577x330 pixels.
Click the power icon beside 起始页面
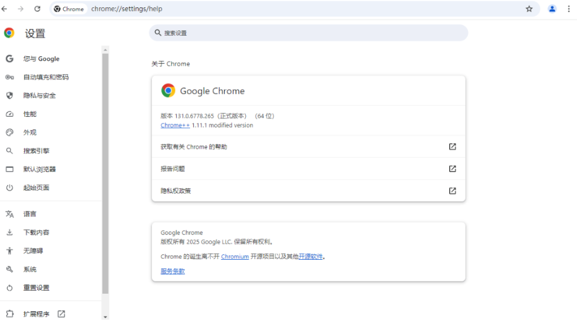10,188
